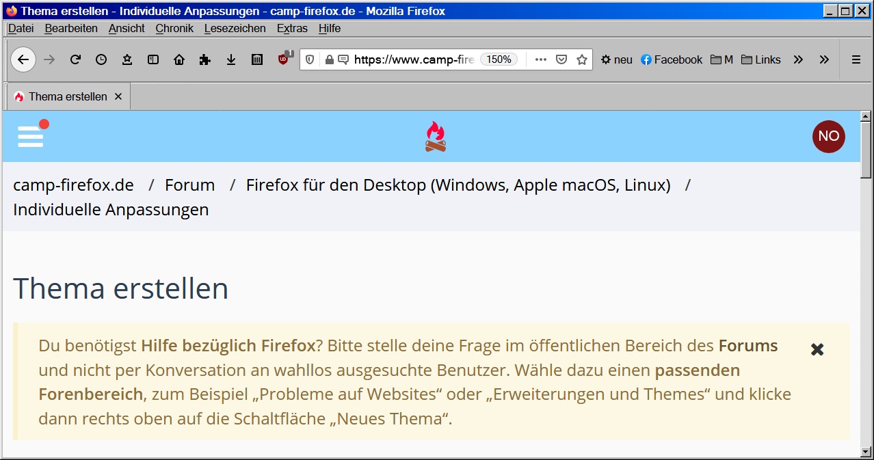The width and height of the screenshot is (874, 460).
Task: Show more bookmarks chevron after Links
Action: (798, 59)
